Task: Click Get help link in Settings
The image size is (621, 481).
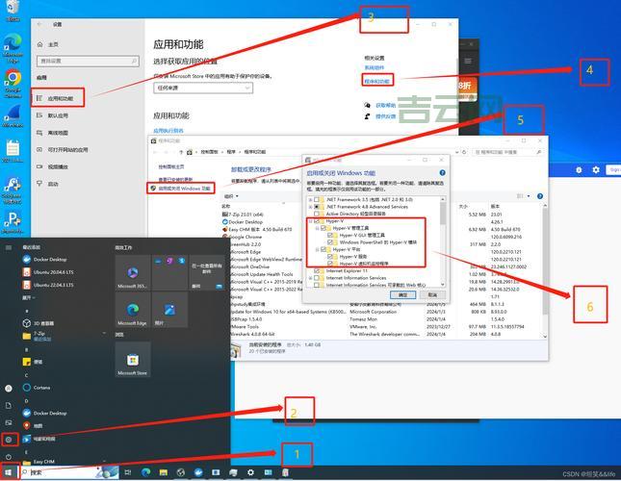Action: click(385, 105)
